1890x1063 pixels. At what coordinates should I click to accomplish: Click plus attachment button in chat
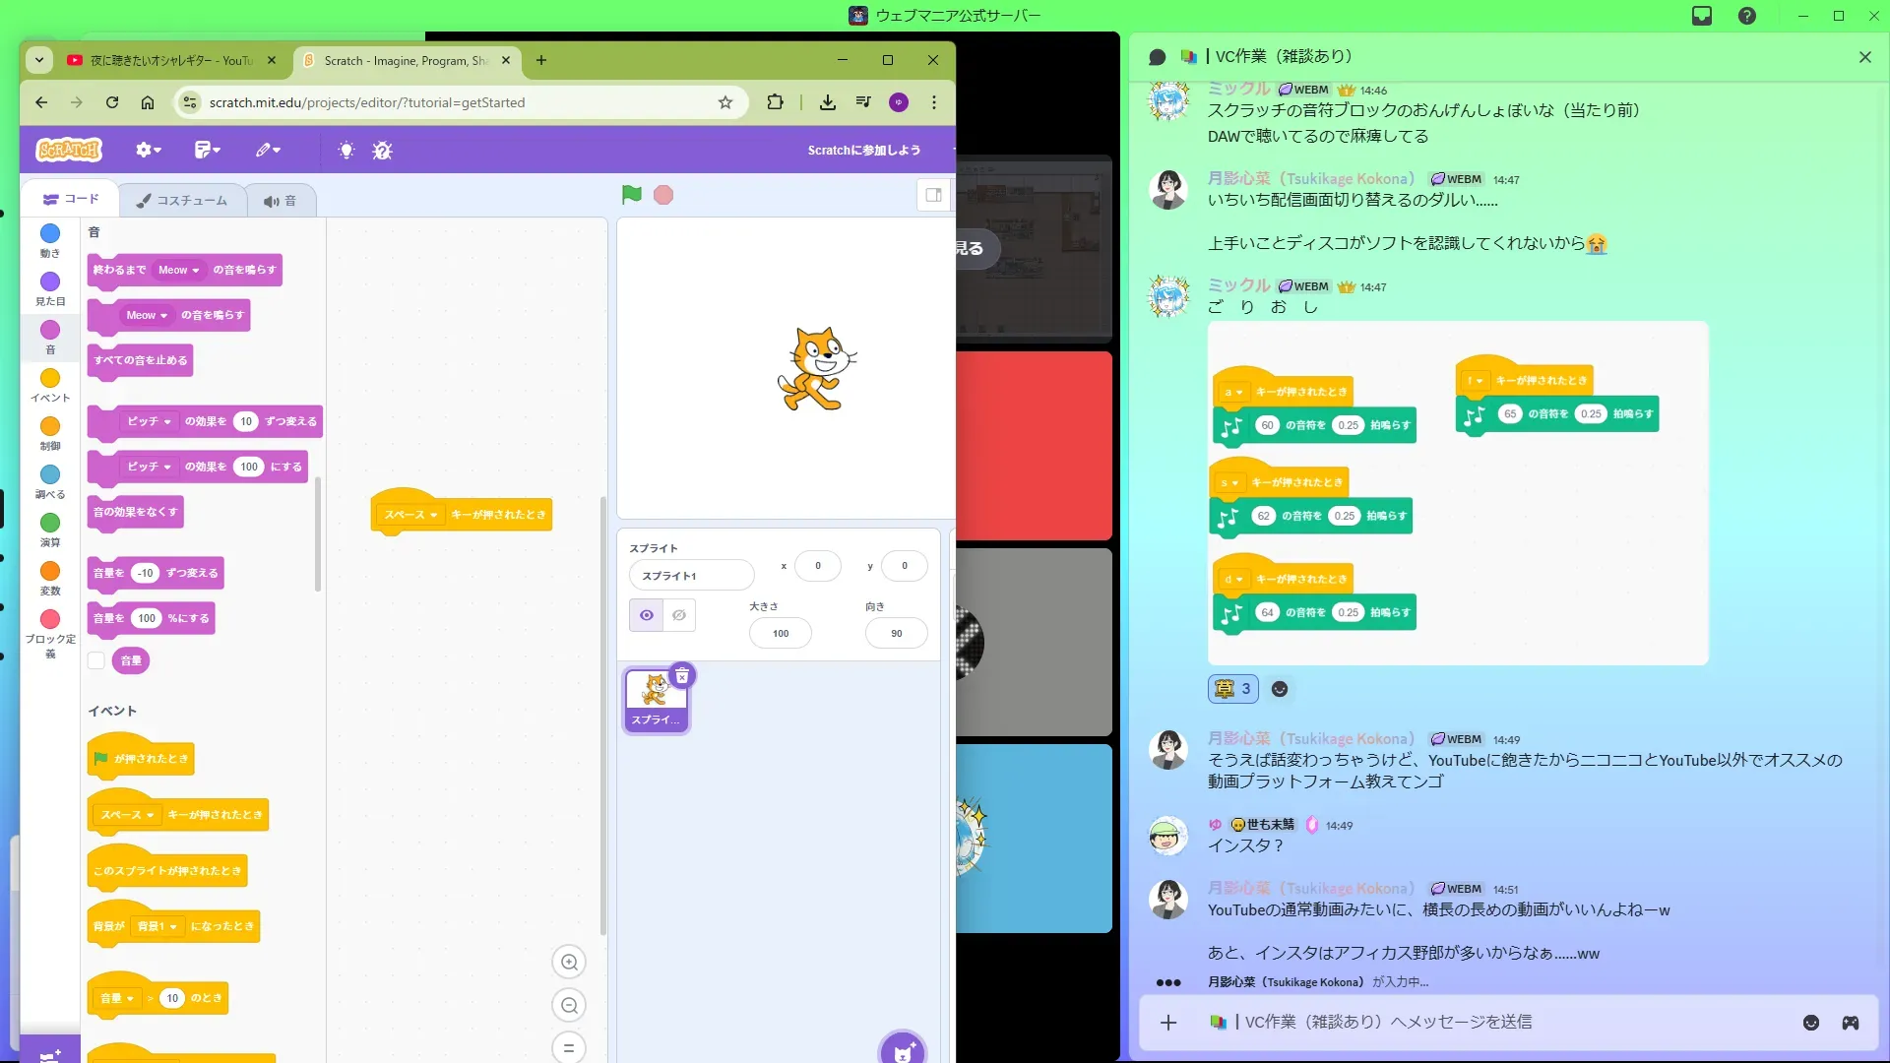1168,1023
